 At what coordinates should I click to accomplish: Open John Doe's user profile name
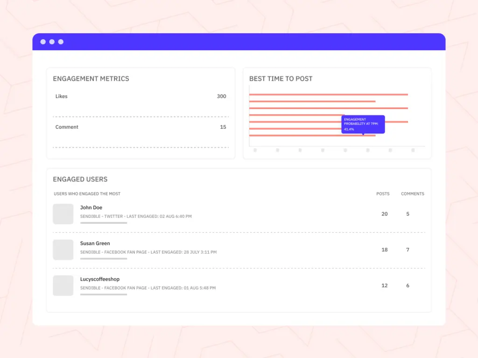tap(91, 207)
